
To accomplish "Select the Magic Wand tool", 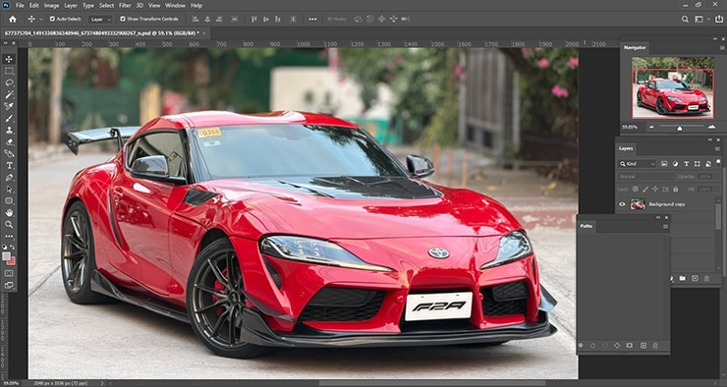I will (9, 94).
